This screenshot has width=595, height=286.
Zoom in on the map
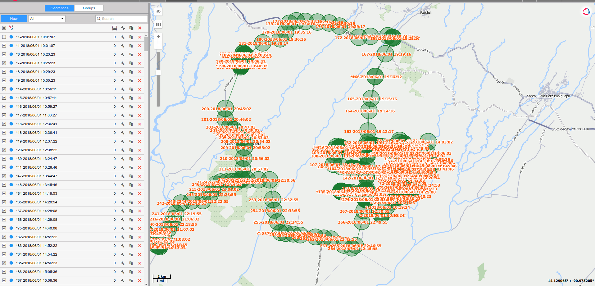pos(158,37)
